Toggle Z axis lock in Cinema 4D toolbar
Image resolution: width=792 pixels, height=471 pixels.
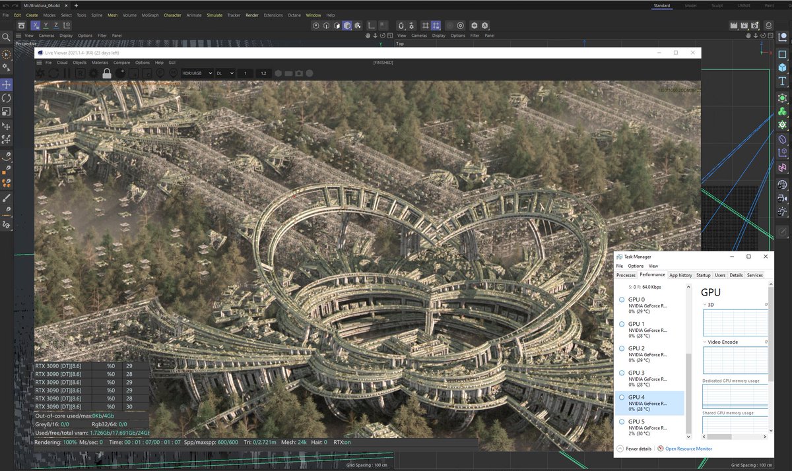(57, 25)
